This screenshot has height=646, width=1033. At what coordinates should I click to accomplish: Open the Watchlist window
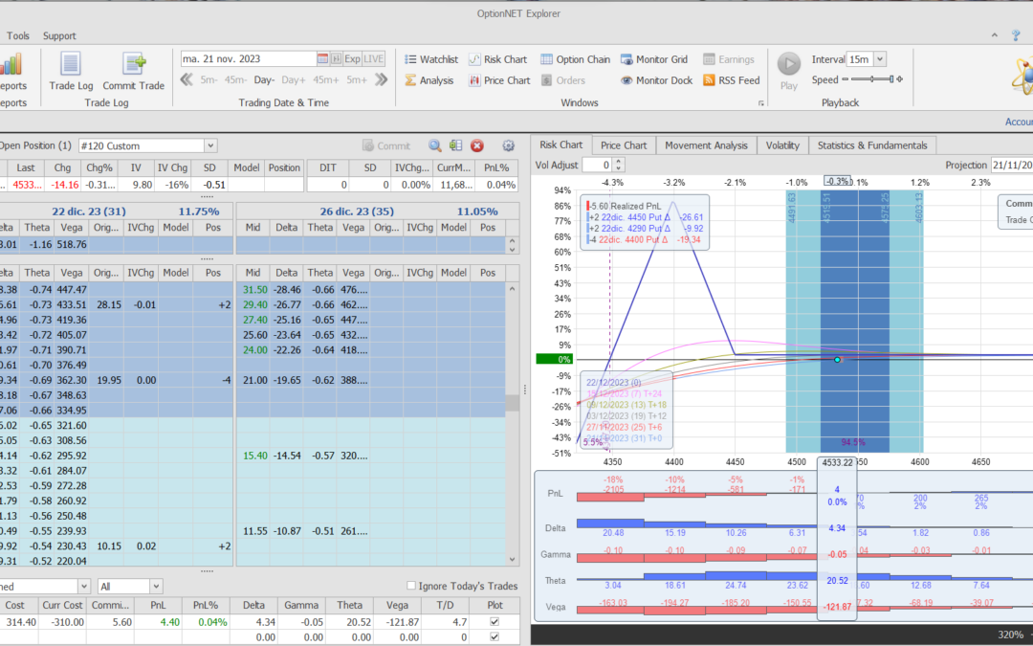pos(430,59)
